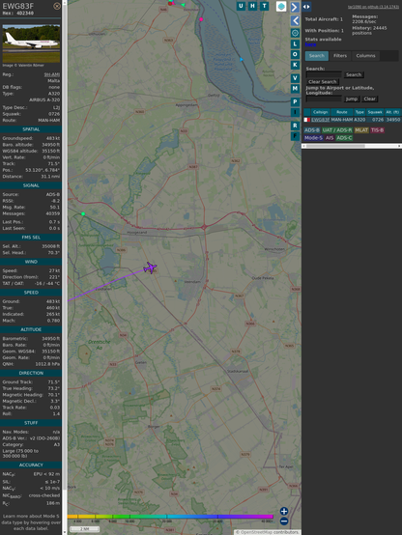Viewport: 402px width, 535px height.
Task: Toggle the H map button
Action: click(253, 6)
